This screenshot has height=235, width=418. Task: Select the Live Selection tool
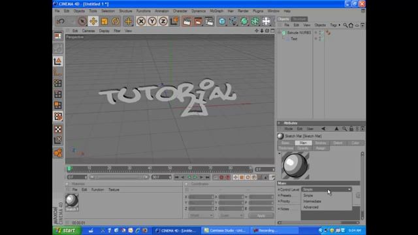point(82,22)
